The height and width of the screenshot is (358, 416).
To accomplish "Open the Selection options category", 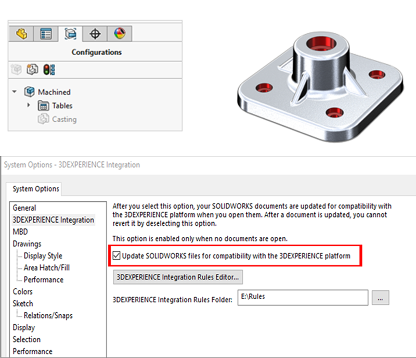I will pyautogui.click(x=27, y=339).
